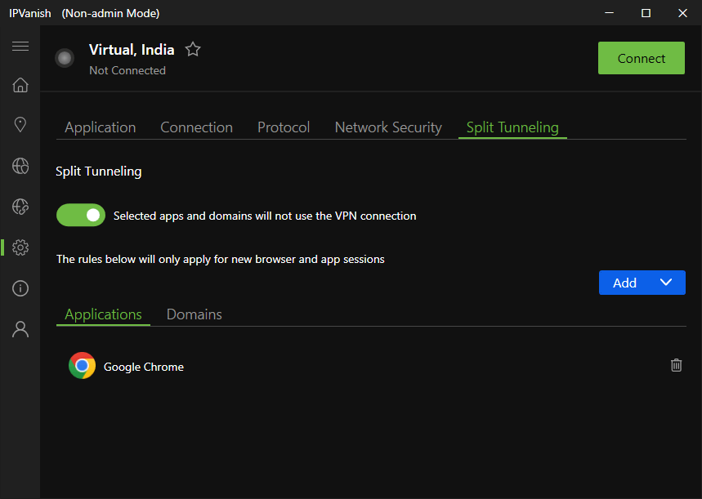702x499 pixels.
Task: Minimize the IPVanish window
Action: (610, 13)
